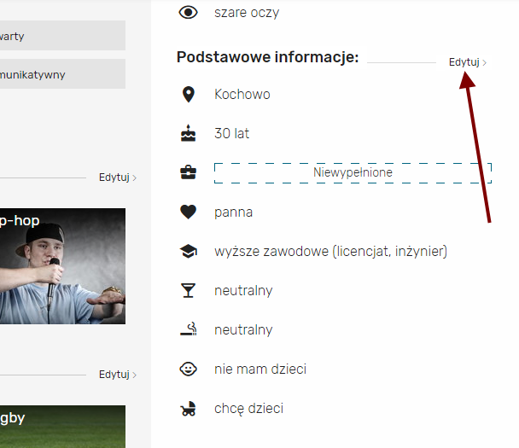Viewport: 519px width, 448px height.
Task: Click the cigarette smoking icon
Action: [x=188, y=329]
